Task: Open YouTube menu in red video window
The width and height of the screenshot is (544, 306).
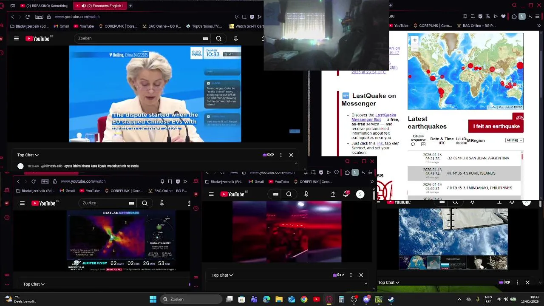Action: tap(211, 194)
